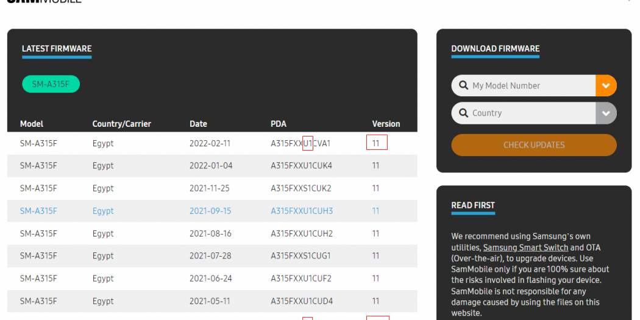
Task: Click Egypt in the 2021-06-24 row
Action: (103, 279)
